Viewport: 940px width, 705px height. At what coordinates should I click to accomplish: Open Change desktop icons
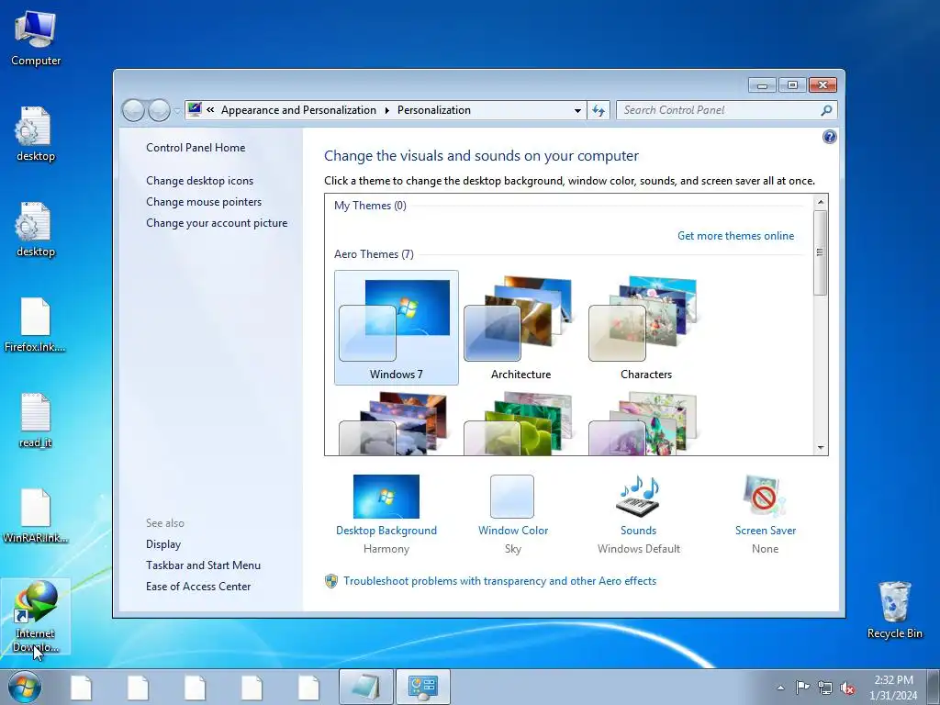tap(199, 181)
